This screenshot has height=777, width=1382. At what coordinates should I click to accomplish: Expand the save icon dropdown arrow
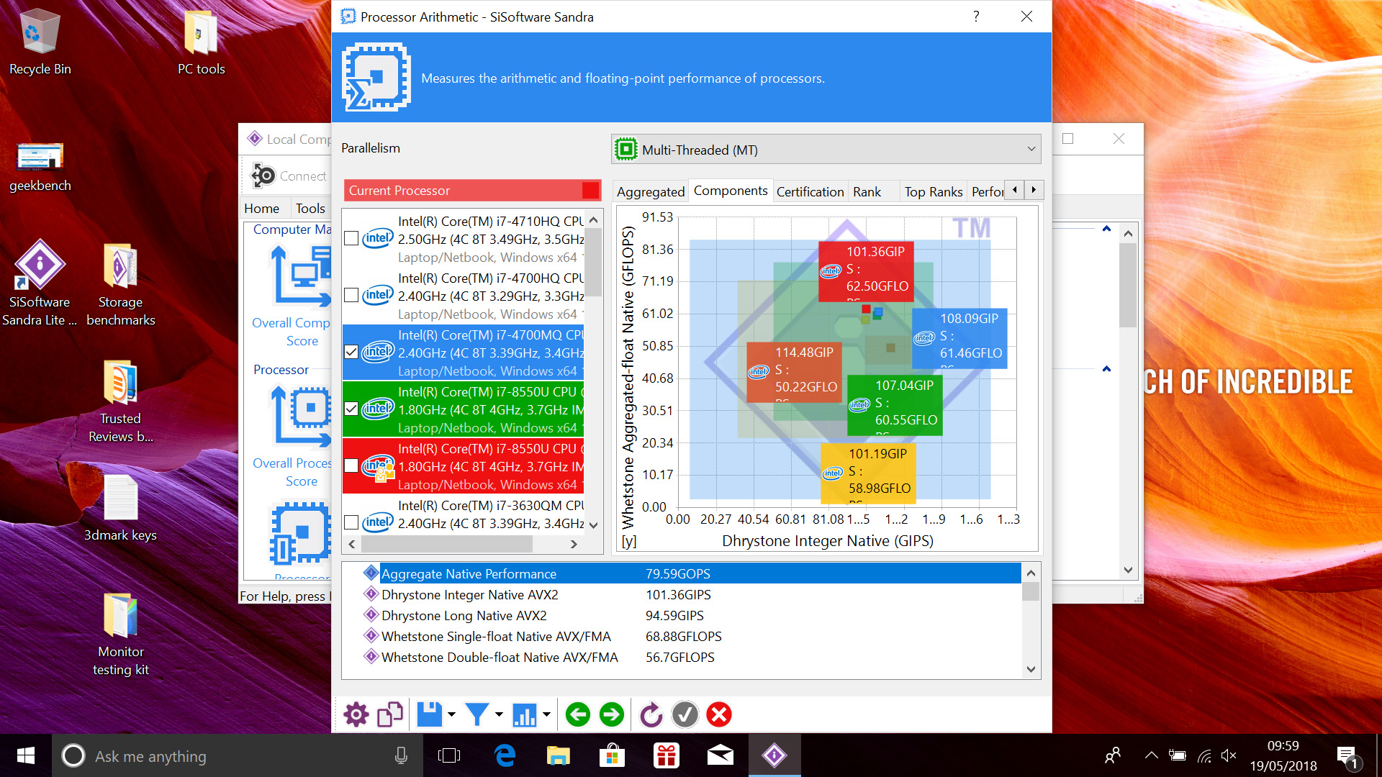pyautogui.click(x=452, y=714)
